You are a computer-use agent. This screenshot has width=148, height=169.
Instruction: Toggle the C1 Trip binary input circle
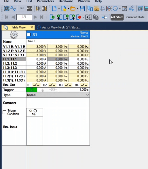(35, 111)
